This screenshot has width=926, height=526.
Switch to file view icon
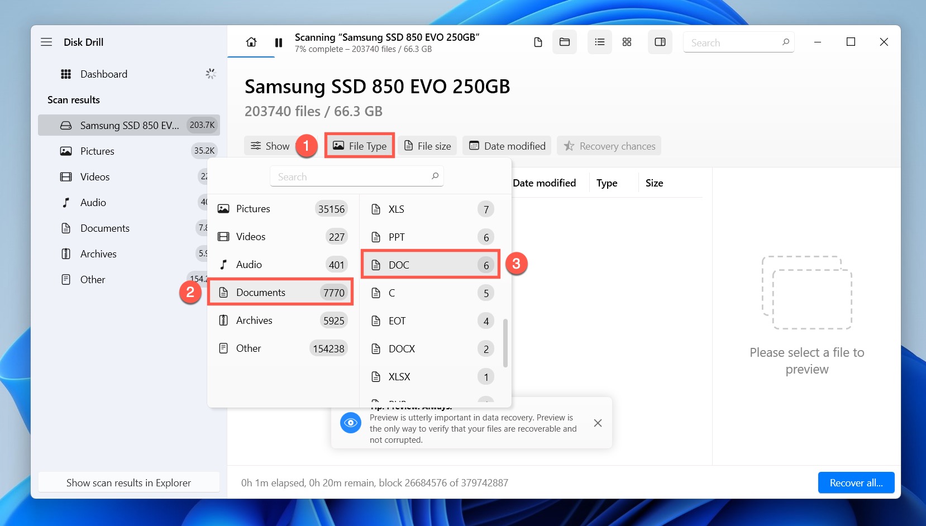point(538,42)
